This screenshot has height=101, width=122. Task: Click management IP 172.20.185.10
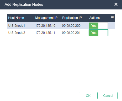pyautogui.click(x=45, y=26)
